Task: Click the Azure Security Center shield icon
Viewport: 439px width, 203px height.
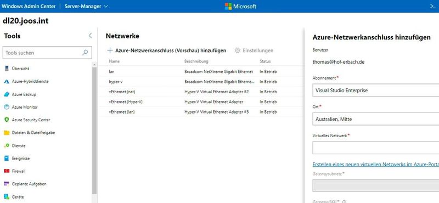Action: pos(7,120)
